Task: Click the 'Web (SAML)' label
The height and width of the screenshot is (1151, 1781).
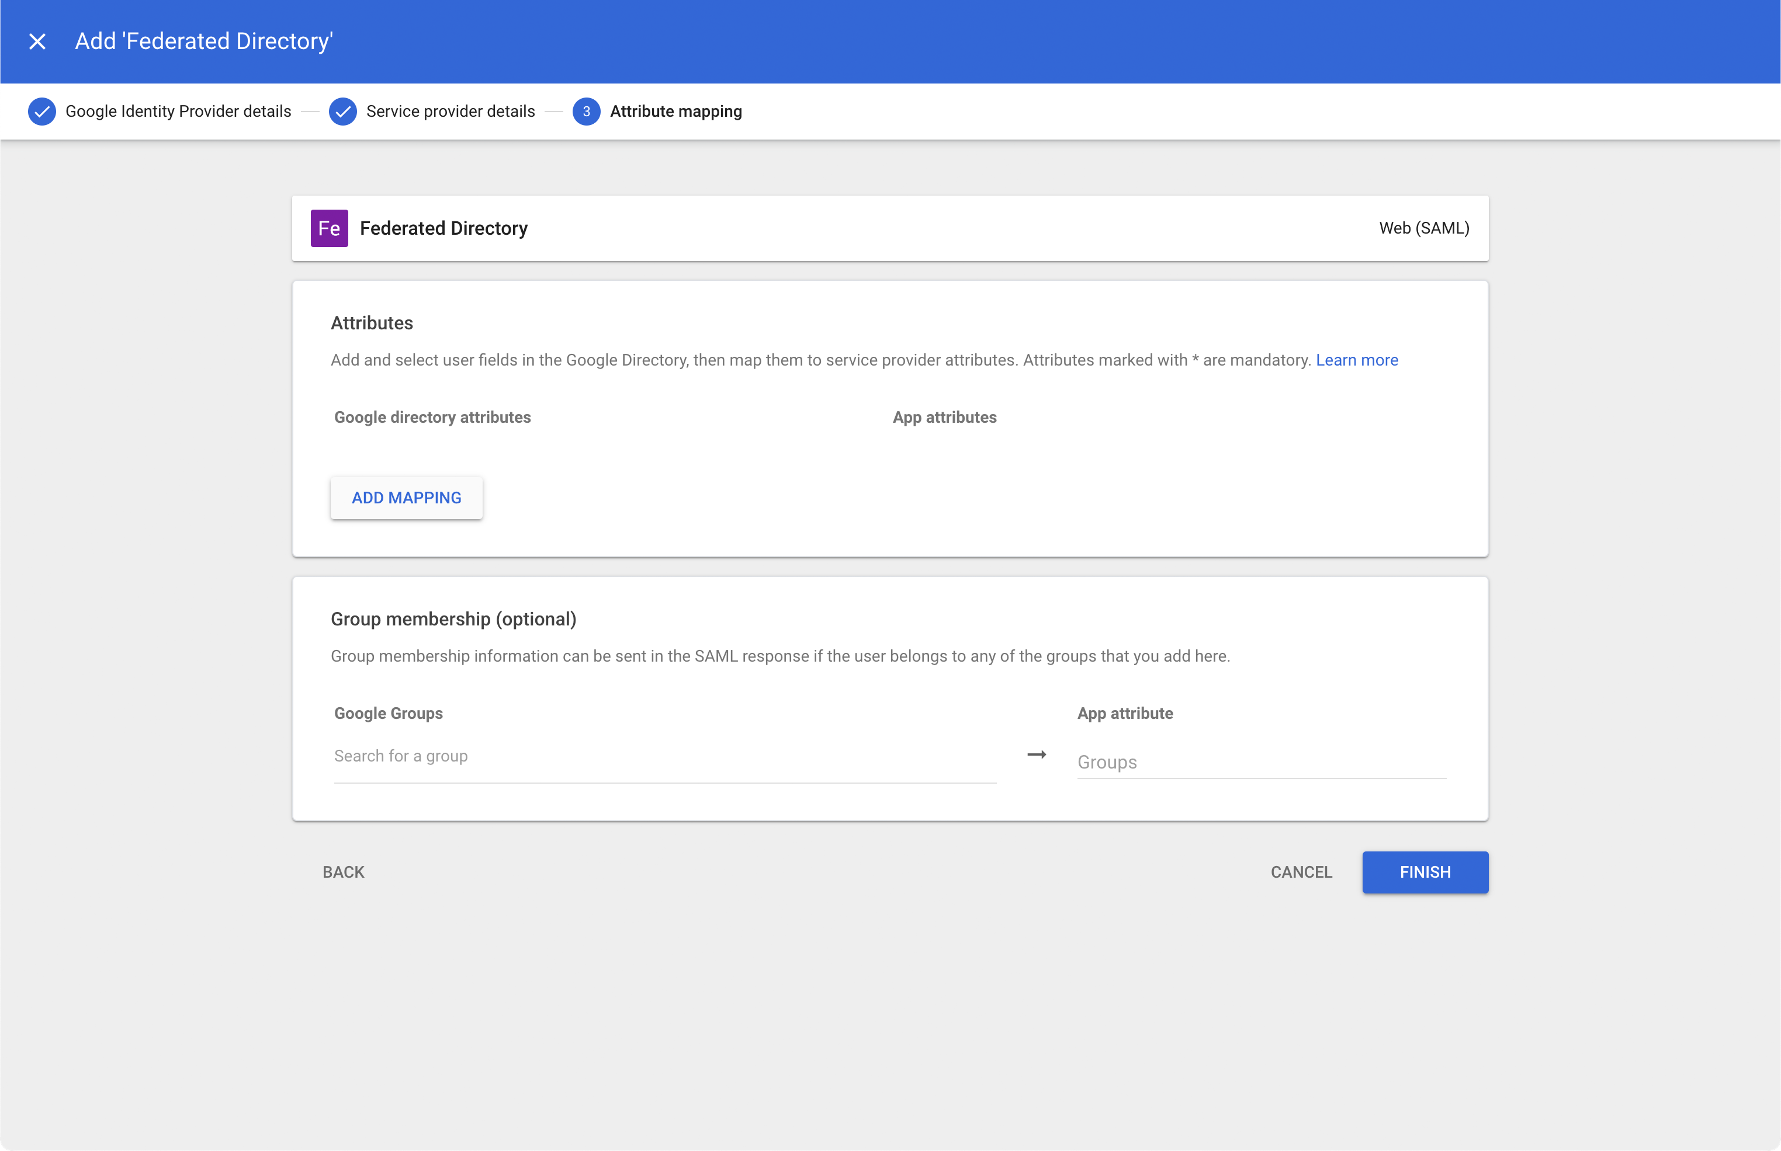Action: click(x=1422, y=228)
